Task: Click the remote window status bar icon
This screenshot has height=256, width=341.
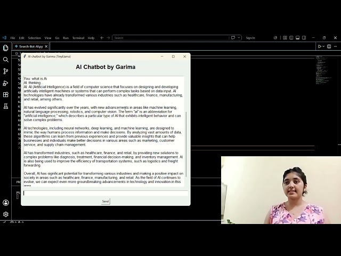Action: [x=4, y=222]
